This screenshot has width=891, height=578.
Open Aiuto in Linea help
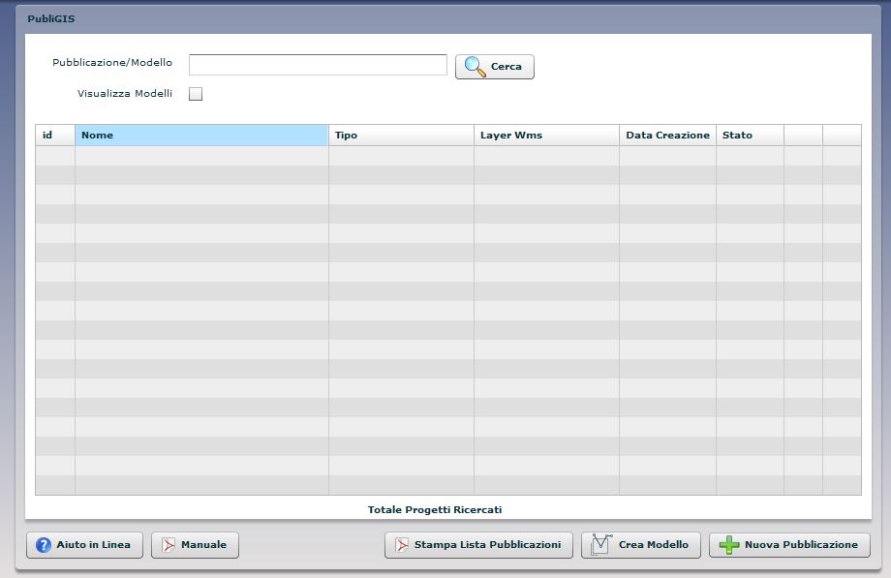[x=84, y=545]
